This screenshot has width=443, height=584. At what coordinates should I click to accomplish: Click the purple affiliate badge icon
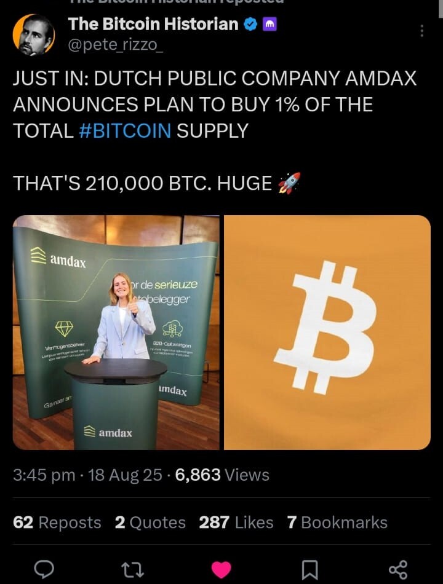[x=270, y=24]
